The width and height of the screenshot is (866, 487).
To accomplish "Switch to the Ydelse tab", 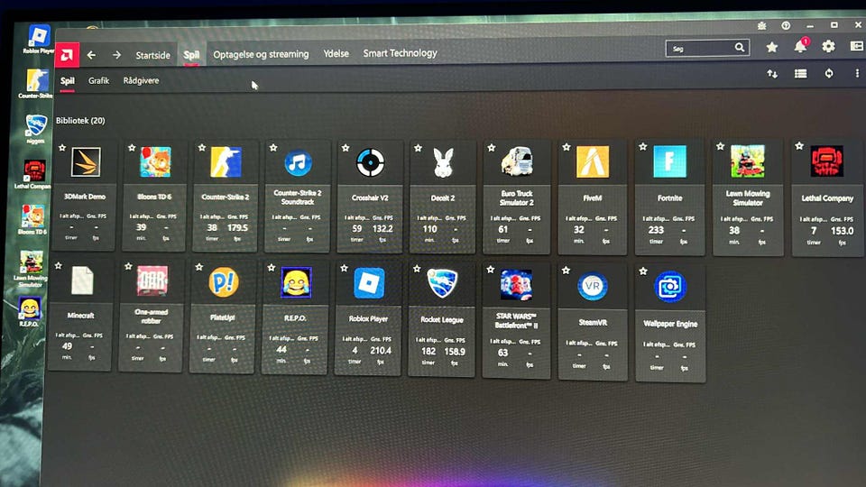I will pos(336,53).
